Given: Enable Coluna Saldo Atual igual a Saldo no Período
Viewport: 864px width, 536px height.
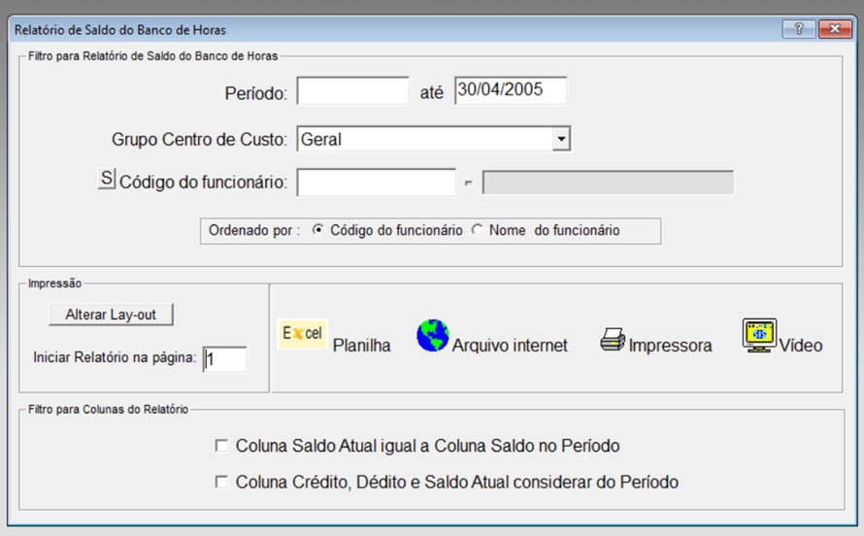Looking at the screenshot, I should 221,446.
